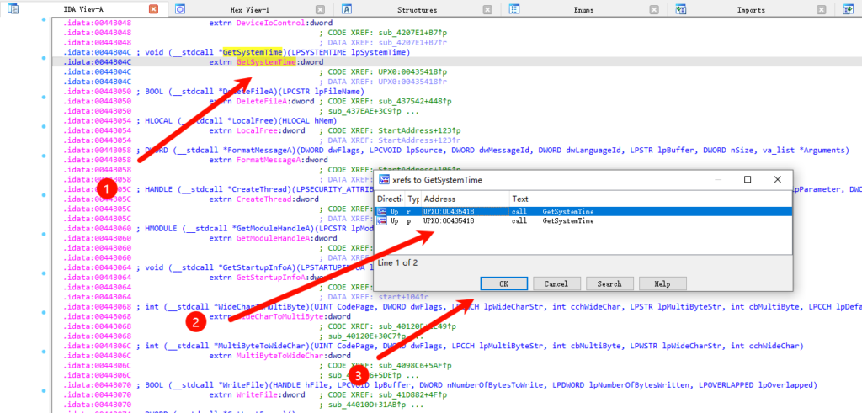Sort xrefs by the Text column header
This screenshot has width=862, height=413.
point(651,199)
